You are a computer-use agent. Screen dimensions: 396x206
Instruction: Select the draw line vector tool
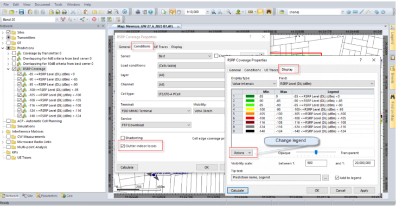[362, 12]
